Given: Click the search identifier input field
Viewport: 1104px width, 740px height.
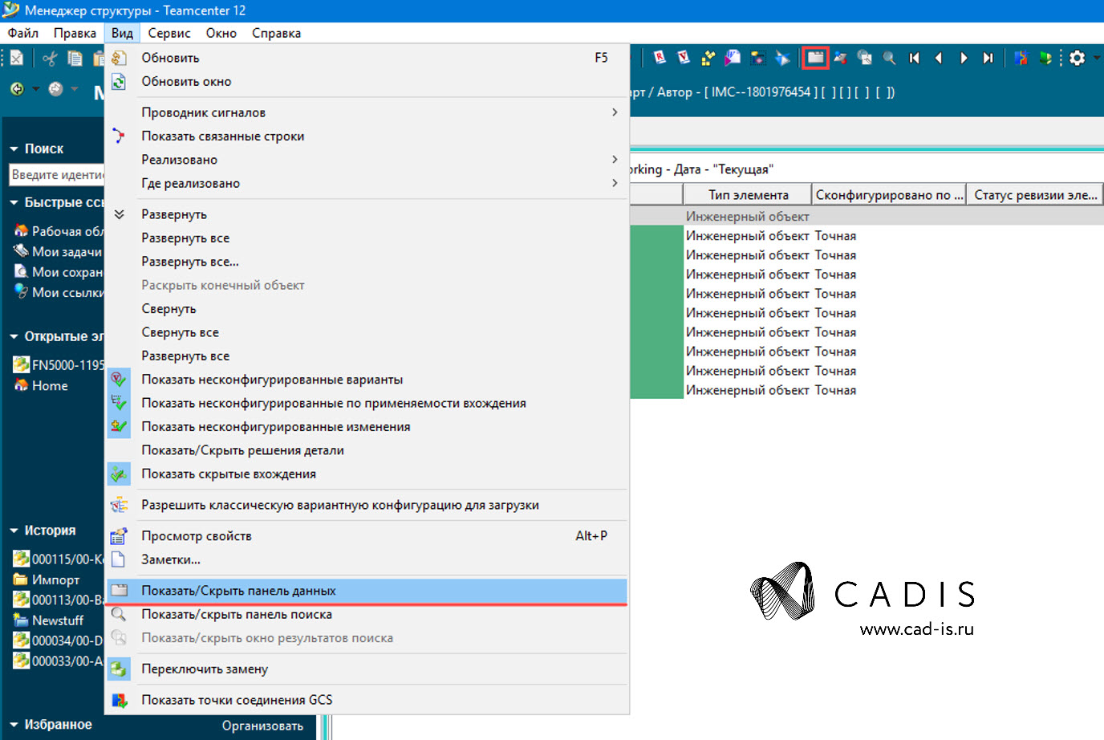Looking at the screenshot, I should click(x=57, y=175).
